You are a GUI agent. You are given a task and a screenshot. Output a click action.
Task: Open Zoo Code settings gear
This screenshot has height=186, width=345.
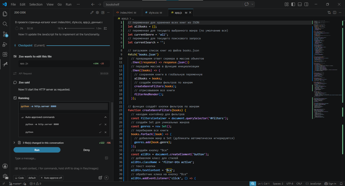click(97, 12)
